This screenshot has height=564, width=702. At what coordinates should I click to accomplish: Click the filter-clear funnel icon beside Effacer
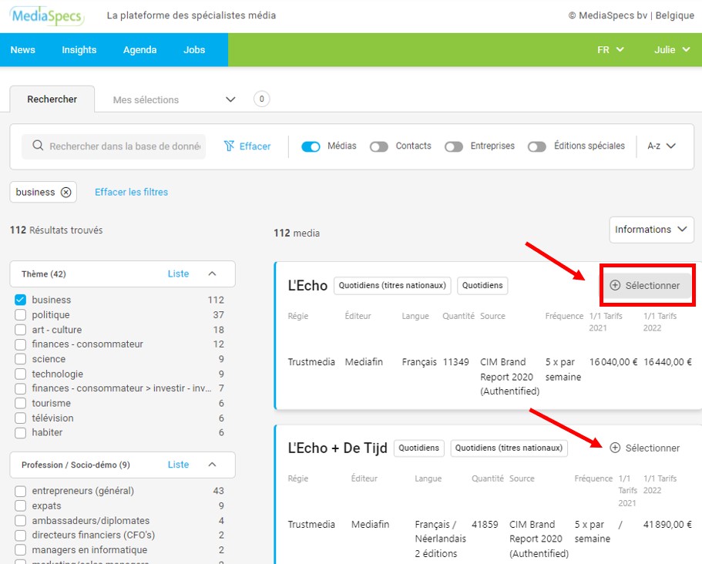[229, 146]
